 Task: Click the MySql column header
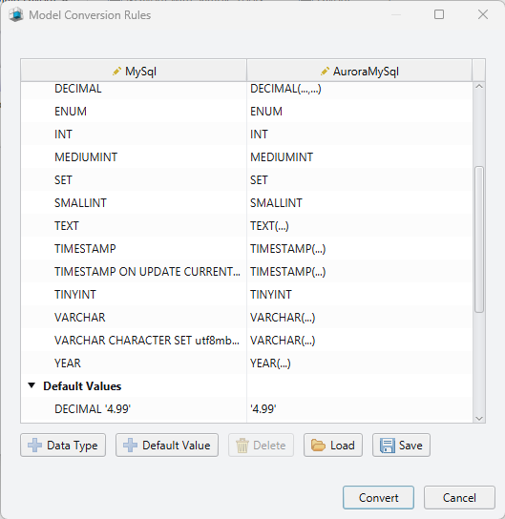pyautogui.click(x=134, y=71)
